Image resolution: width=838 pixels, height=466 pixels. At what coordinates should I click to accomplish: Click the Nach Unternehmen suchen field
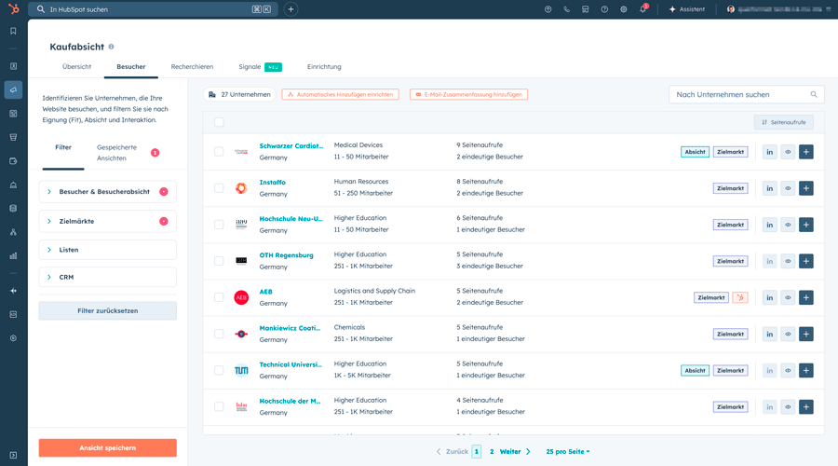pos(740,94)
